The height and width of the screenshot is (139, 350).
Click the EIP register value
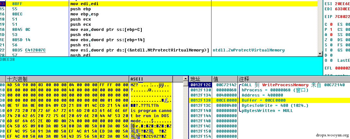pyautogui.click(x=342, y=17)
